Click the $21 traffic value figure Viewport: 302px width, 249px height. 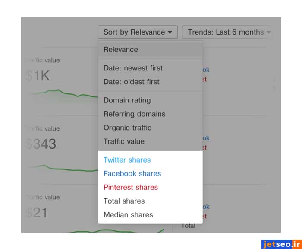tap(36, 212)
